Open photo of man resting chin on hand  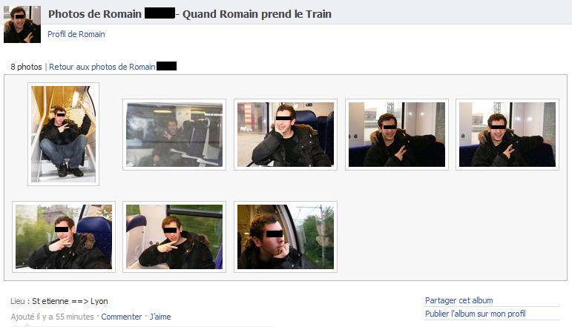coord(286,134)
